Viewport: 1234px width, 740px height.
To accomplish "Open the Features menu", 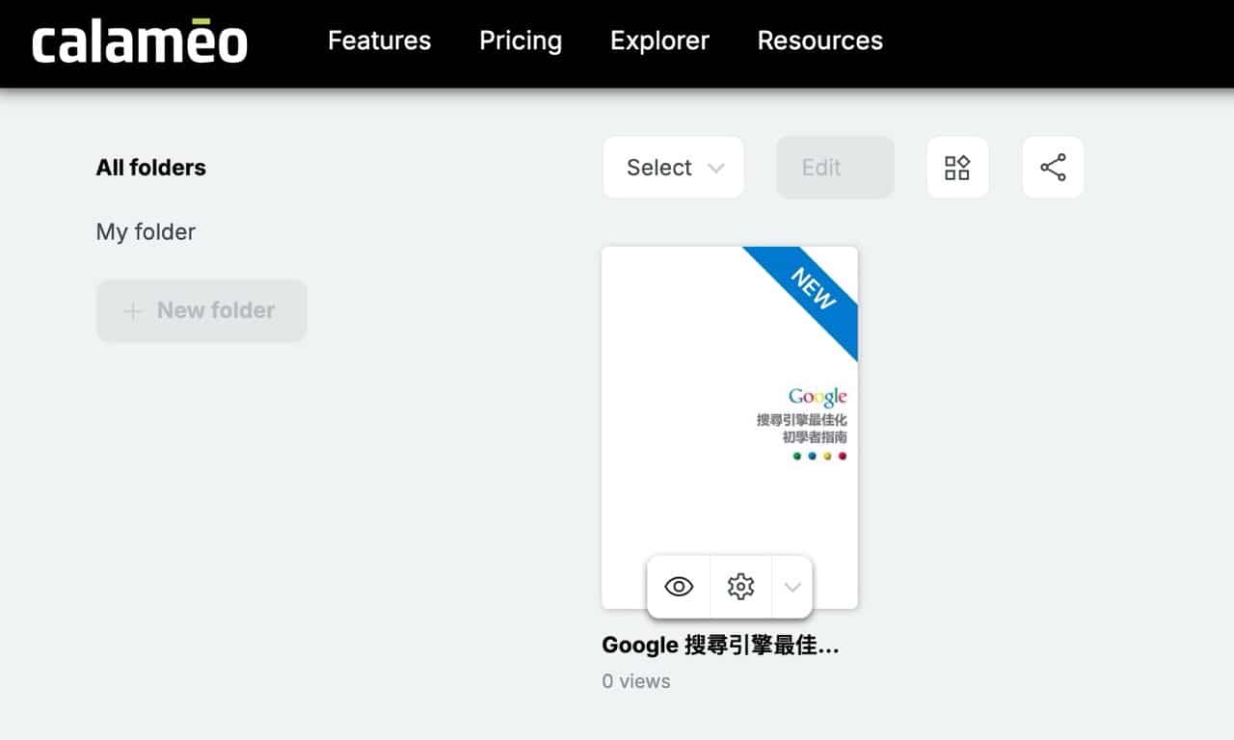I will tap(380, 40).
